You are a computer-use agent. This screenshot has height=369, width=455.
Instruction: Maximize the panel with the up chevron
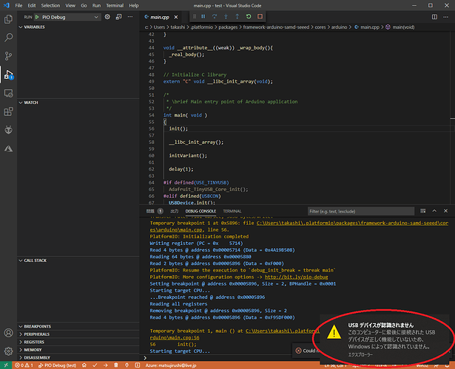point(434,211)
